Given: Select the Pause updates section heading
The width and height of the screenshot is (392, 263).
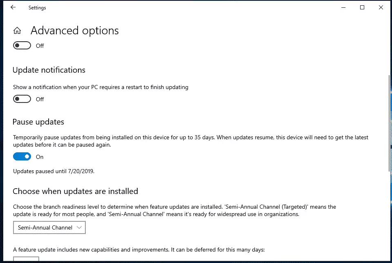Looking at the screenshot, I should 38,122.
